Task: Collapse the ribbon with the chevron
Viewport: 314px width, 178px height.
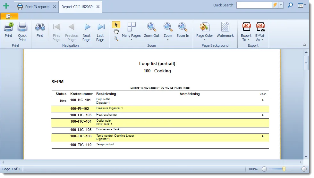Action: (305, 45)
